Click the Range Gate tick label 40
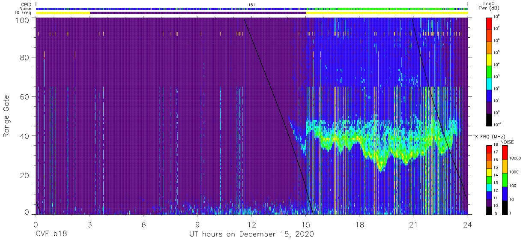526x243 pixels. pyautogui.click(x=24, y=136)
